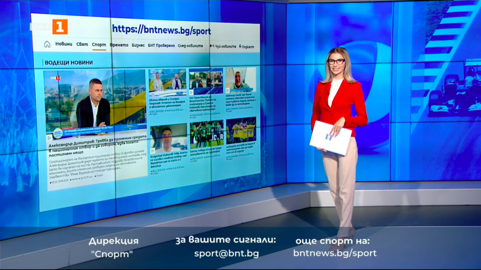This screenshot has width=481, height=270.
Task: Click the play icon on the Владимир Николов video
Action: point(153,151)
